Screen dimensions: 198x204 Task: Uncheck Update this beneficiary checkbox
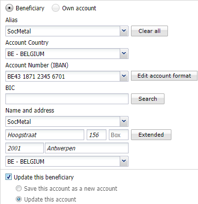click(8, 177)
